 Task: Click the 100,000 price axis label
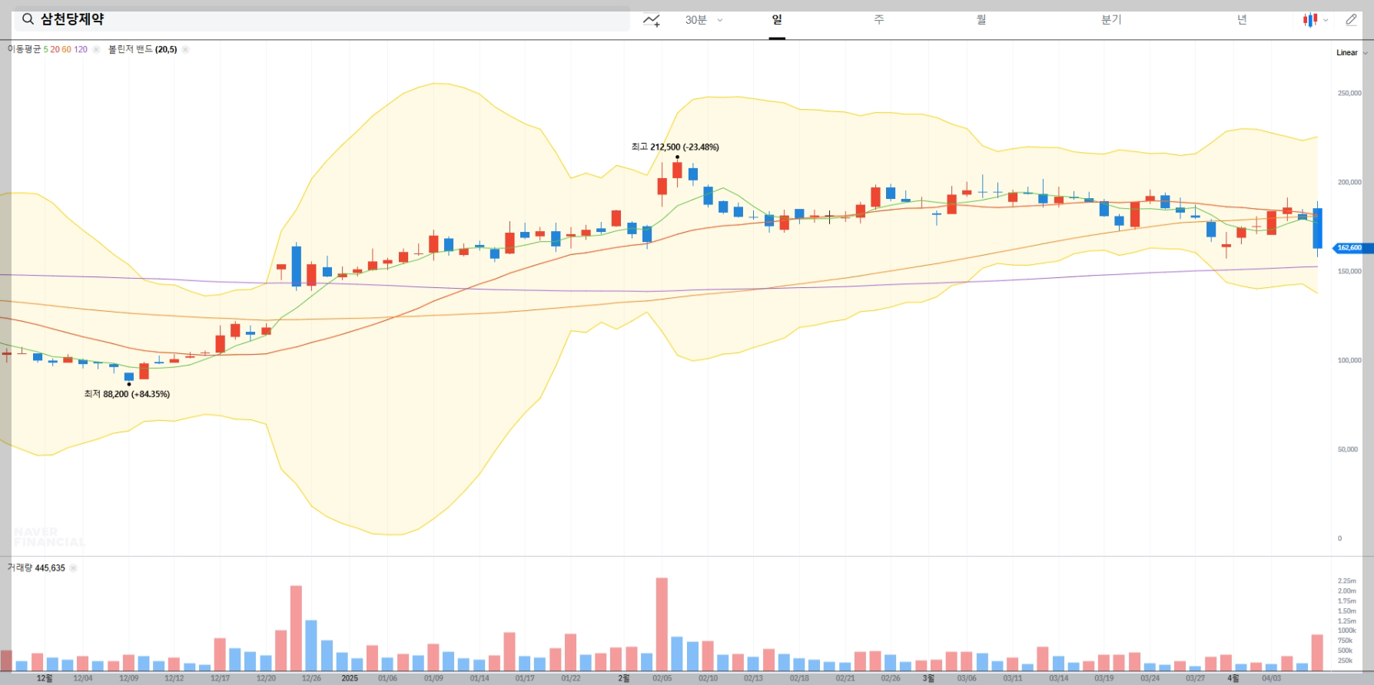pyautogui.click(x=1349, y=360)
